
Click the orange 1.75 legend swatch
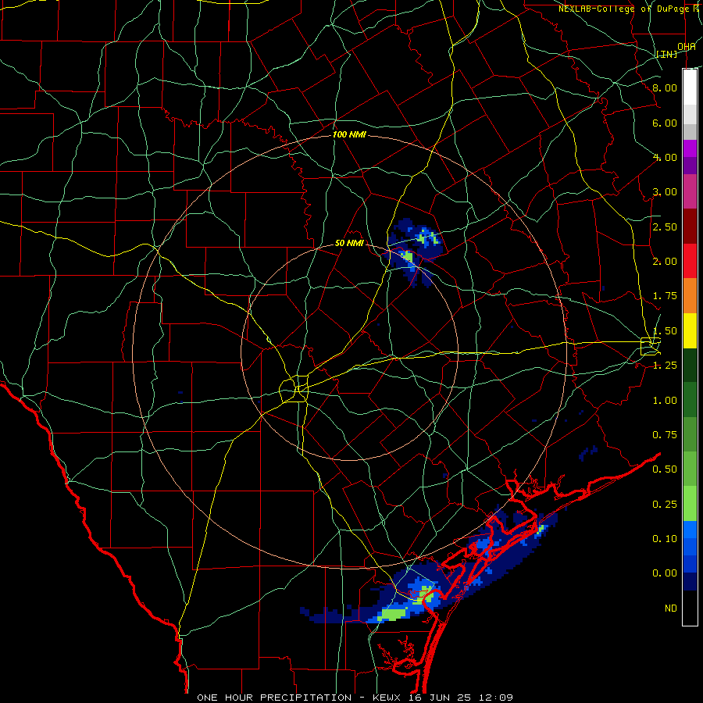[x=690, y=296]
